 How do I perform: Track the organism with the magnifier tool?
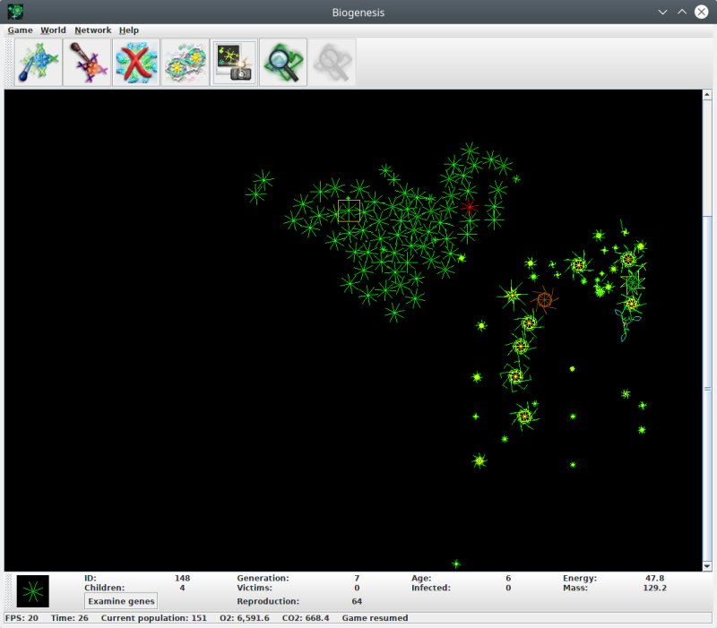282,61
